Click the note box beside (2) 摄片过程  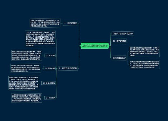[x=27, y=55]
